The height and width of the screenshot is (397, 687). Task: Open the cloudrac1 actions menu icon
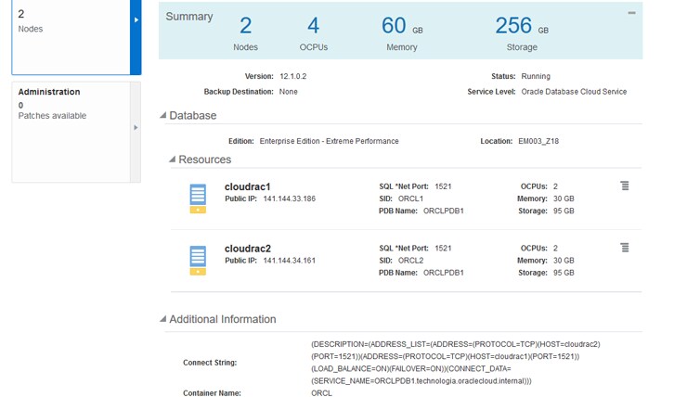[x=625, y=186]
